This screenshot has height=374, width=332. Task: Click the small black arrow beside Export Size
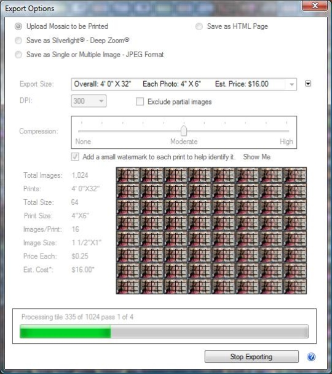click(x=308, y=84)
